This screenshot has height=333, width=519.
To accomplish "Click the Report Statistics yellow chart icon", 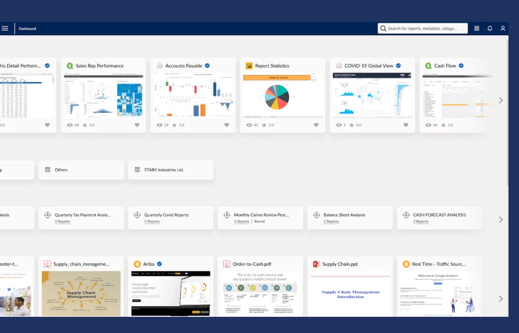I will pos(249,66).
